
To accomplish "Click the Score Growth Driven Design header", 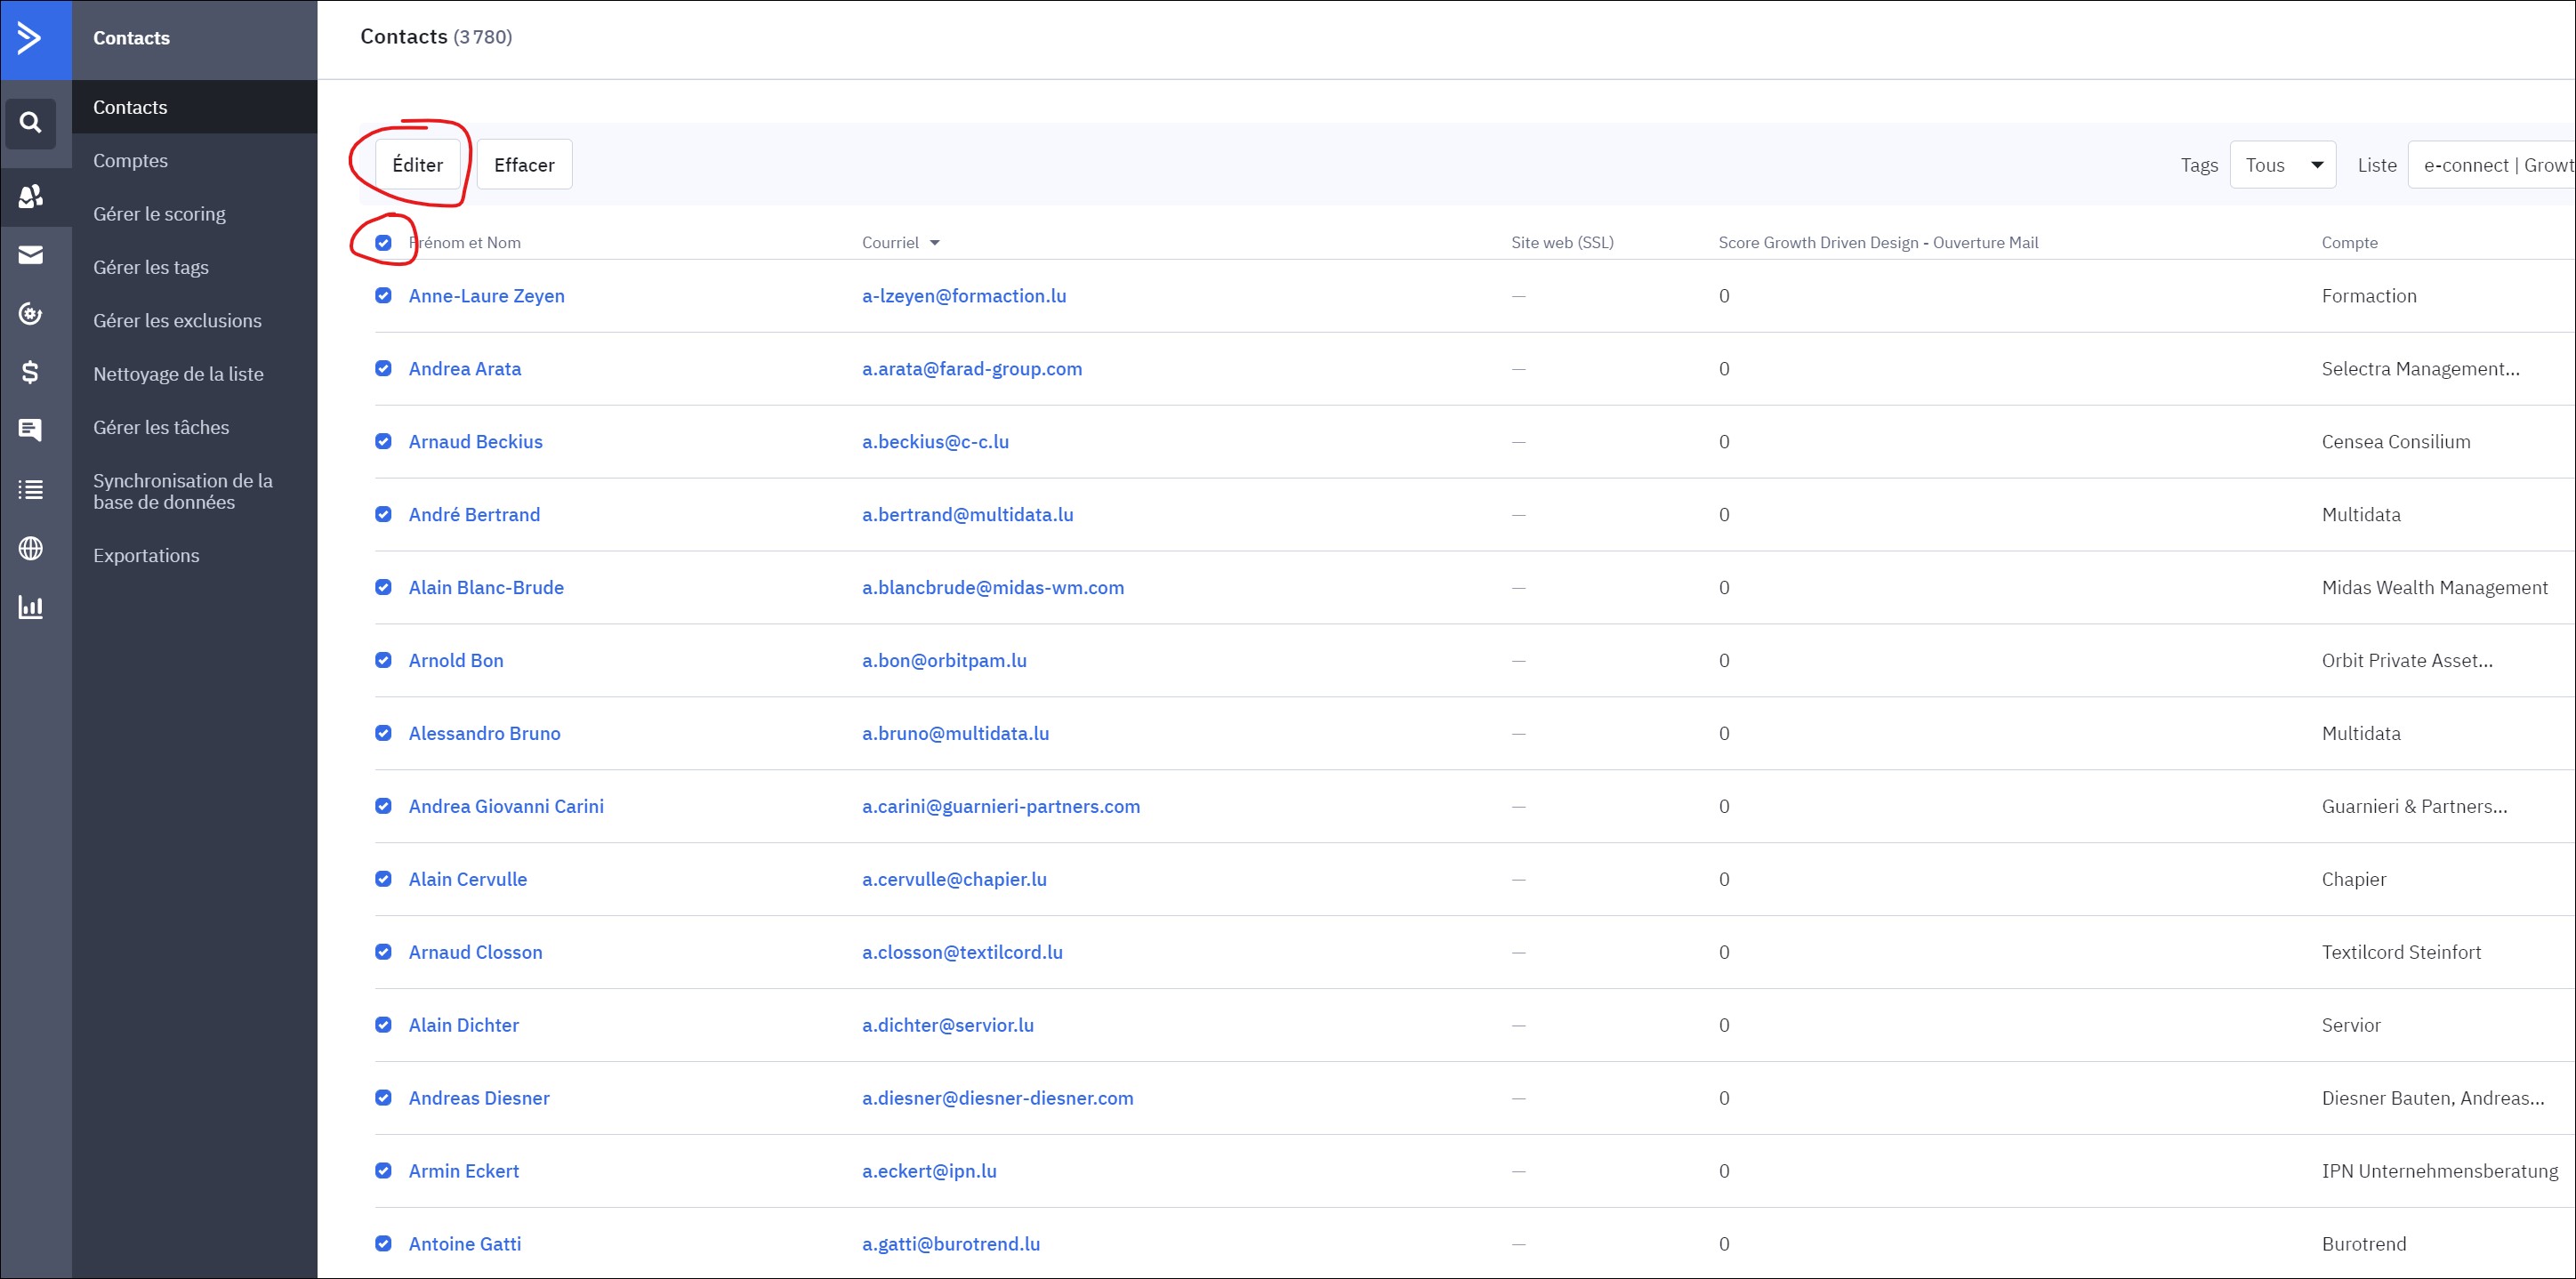I will click(x=1878, y=243).
